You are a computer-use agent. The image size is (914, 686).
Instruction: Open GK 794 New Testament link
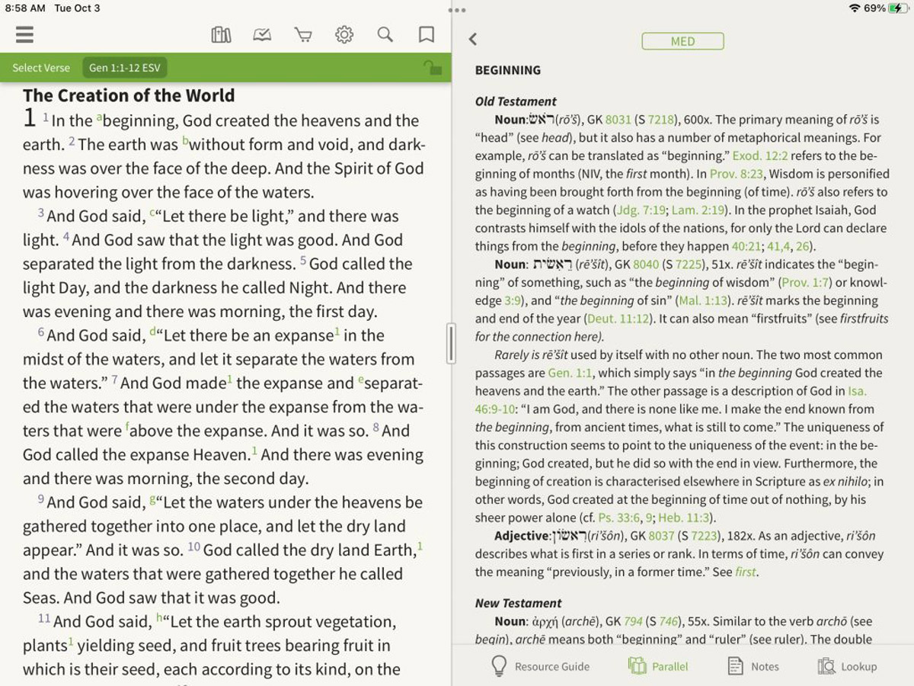click(634, 622)
